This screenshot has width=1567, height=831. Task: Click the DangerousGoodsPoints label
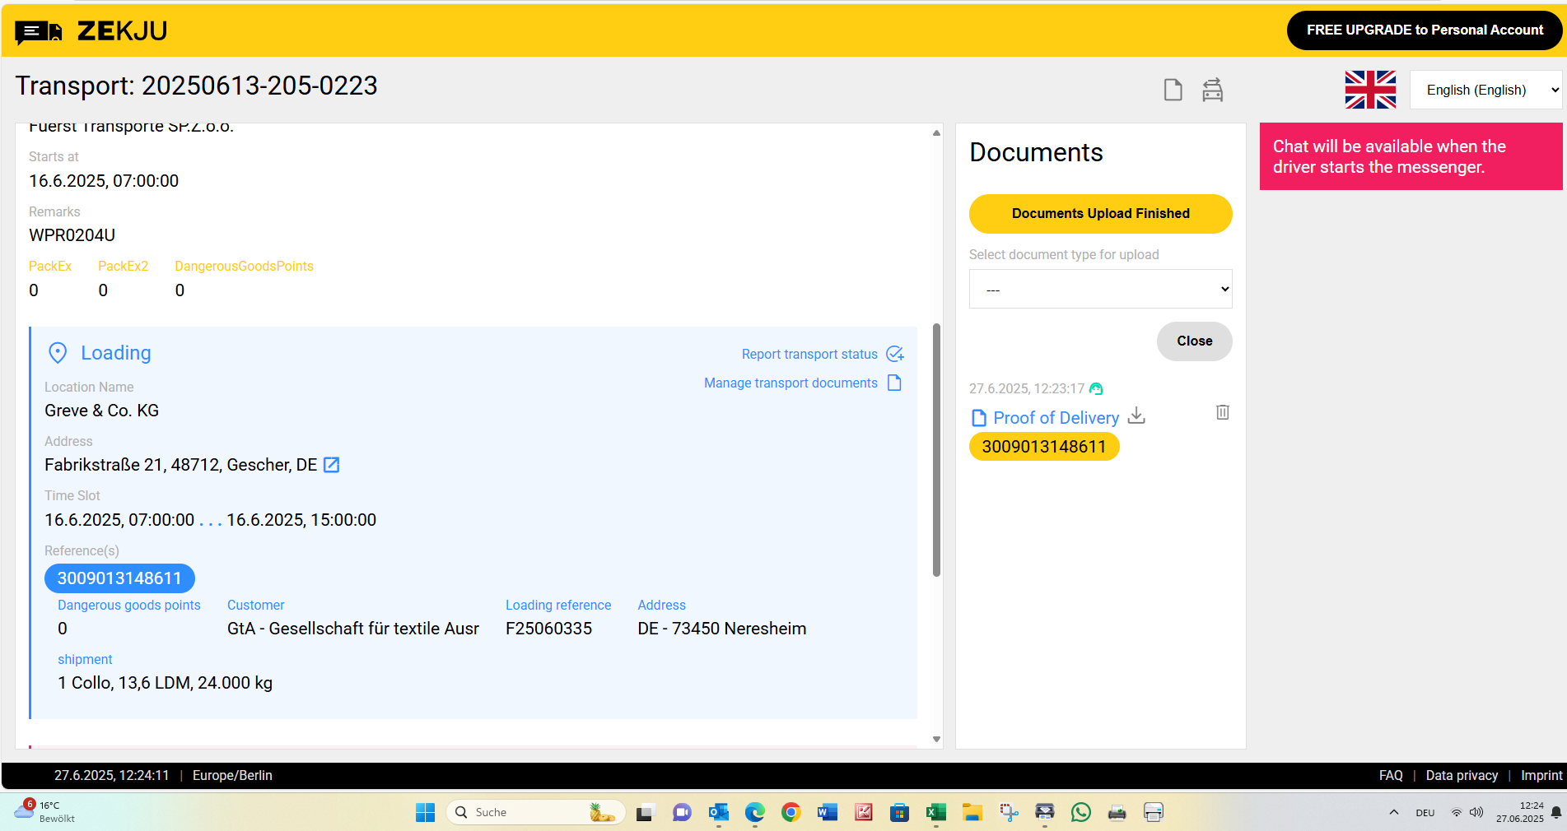coord(244,267)
